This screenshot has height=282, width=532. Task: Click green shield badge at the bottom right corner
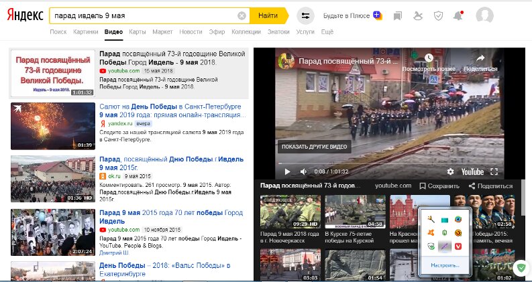(x=521, y=269)
